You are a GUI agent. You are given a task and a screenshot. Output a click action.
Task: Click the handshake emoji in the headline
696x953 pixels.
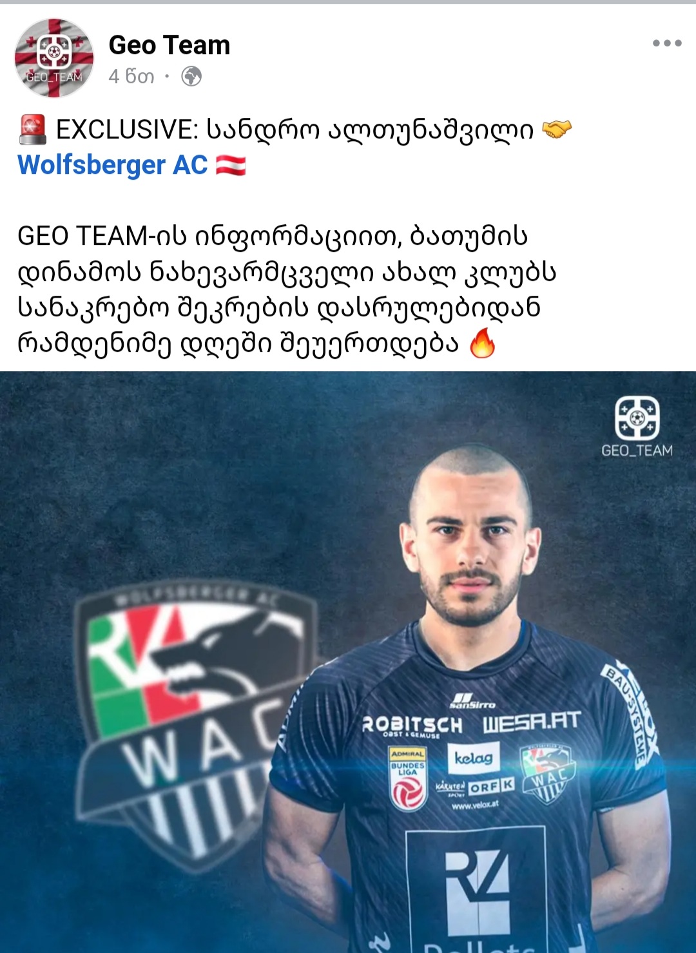tap(557, 130)
